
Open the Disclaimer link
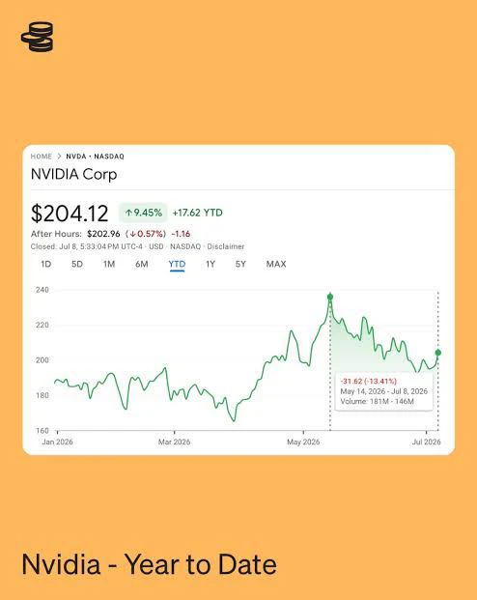[226, 246]
